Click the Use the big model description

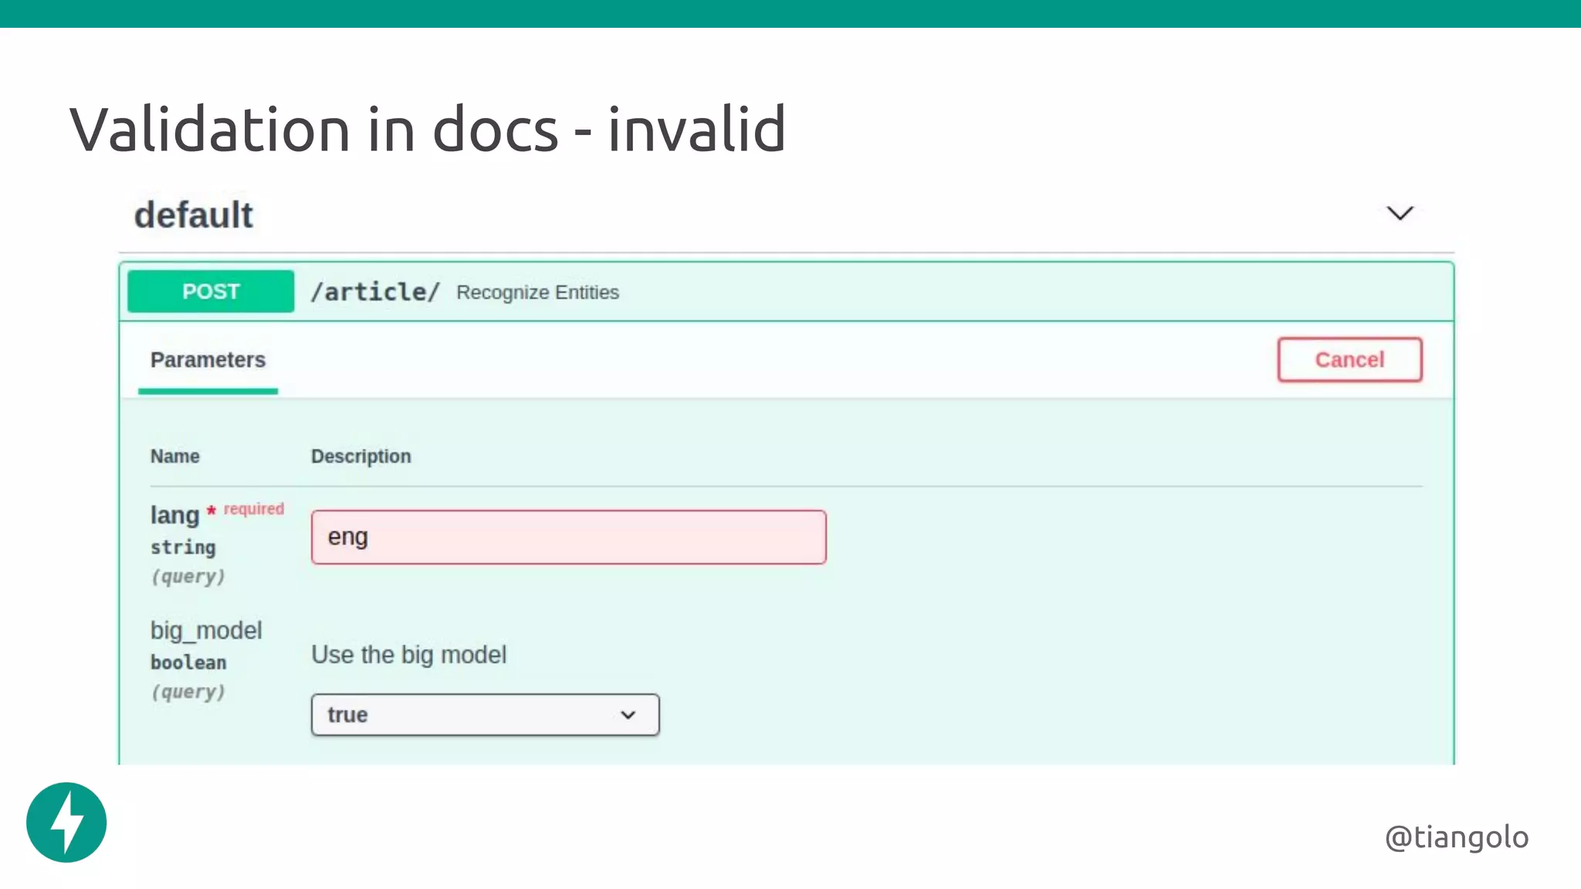pos(408,654)
